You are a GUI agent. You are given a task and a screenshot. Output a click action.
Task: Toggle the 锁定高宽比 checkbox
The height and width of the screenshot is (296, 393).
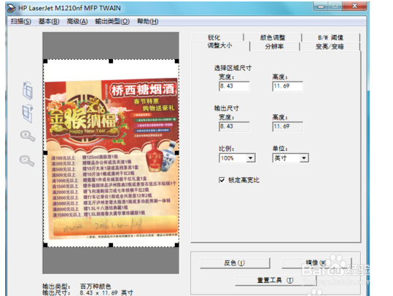coord(222,180)
